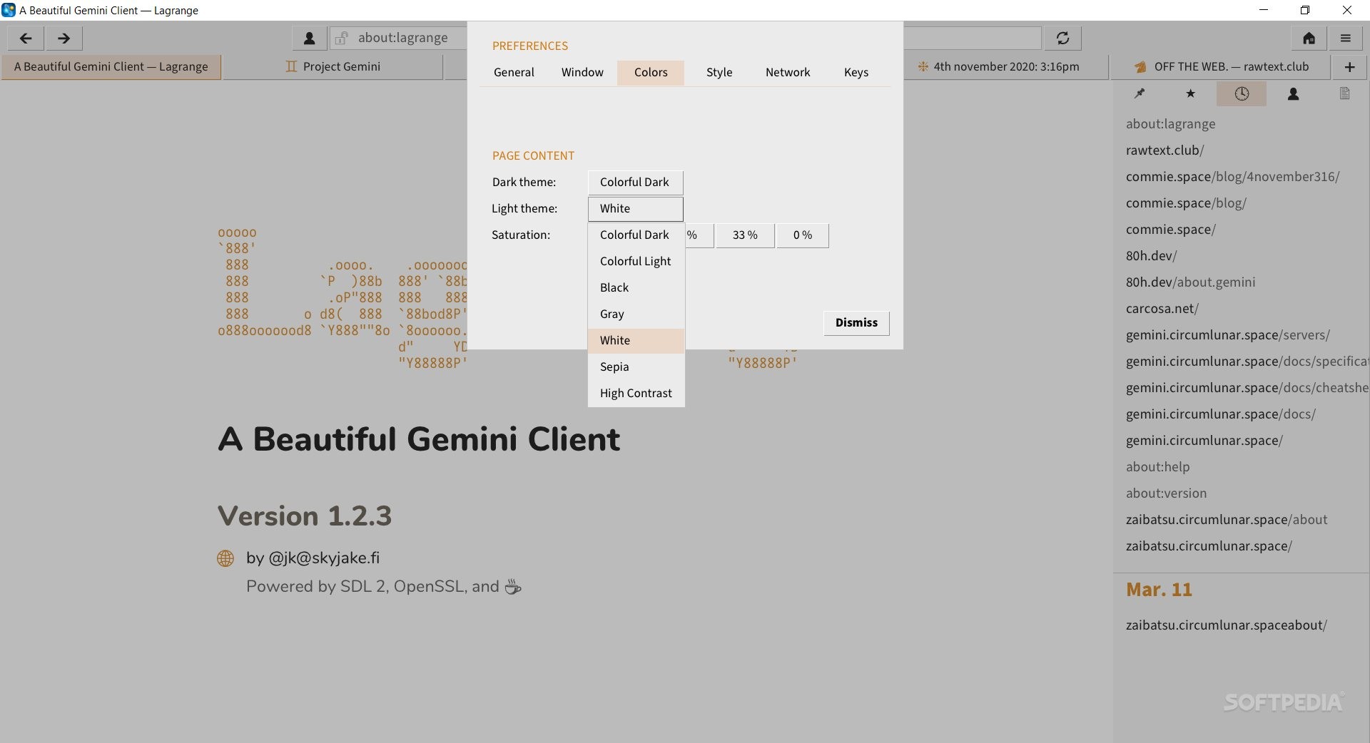Go forward with the right arrow button
The image size is (1370, 743).
tap(64, 39)
